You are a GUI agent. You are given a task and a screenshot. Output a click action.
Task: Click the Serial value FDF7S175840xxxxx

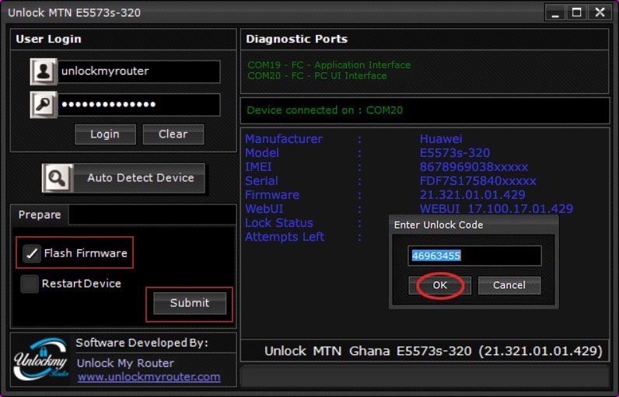tap(478, 181)
